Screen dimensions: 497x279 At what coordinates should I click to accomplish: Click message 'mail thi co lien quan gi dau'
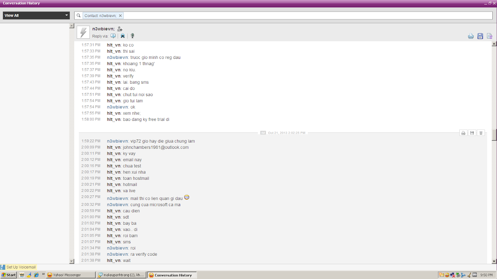tap(156, 198)
